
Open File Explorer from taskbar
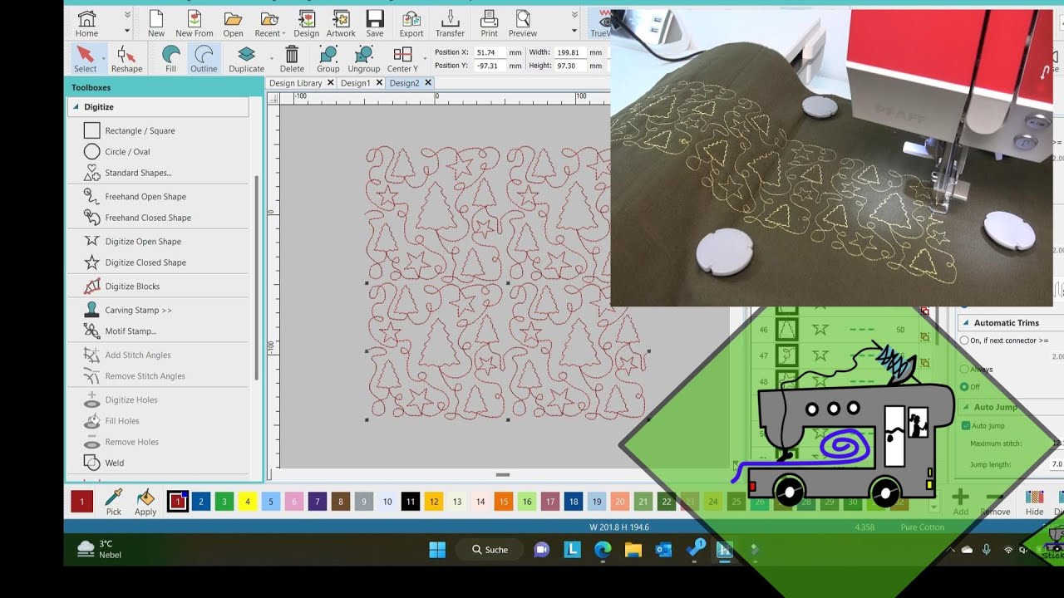[x=633, y=549]
